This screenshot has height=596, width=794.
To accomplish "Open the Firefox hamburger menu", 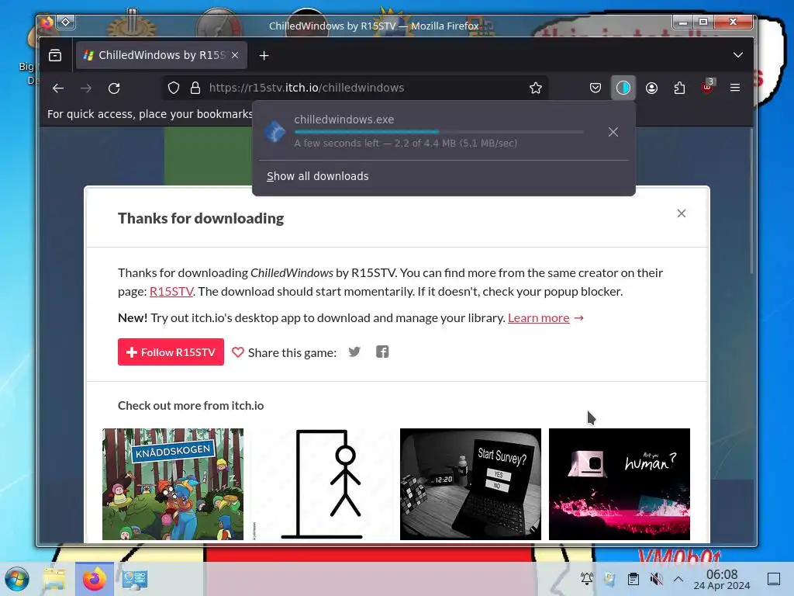I will [735, 88].
